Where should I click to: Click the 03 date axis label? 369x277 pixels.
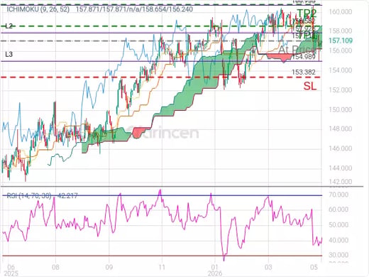pyautogui.click(x=268, y=268)
